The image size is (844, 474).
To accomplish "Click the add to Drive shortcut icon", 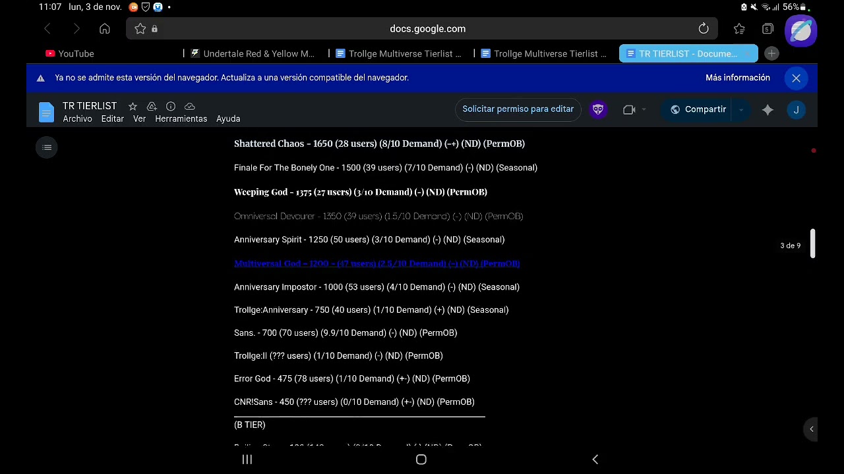I will coord(152,106).
